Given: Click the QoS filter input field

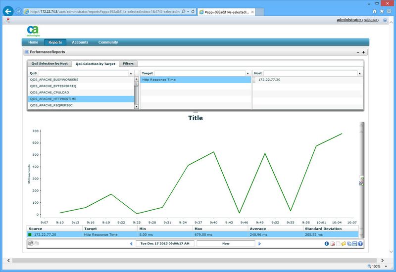Looking at the screenshot, I should point(83,73).
